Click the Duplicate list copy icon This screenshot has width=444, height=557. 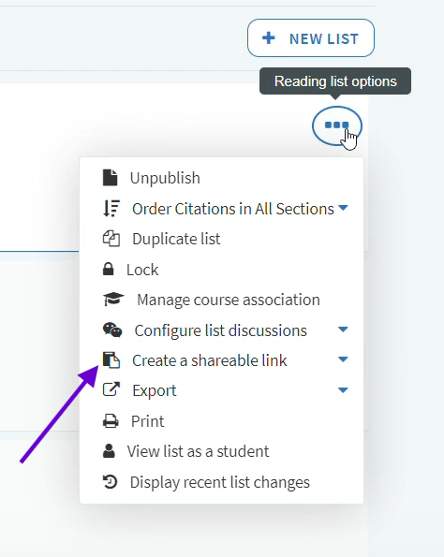coord(111,239)
